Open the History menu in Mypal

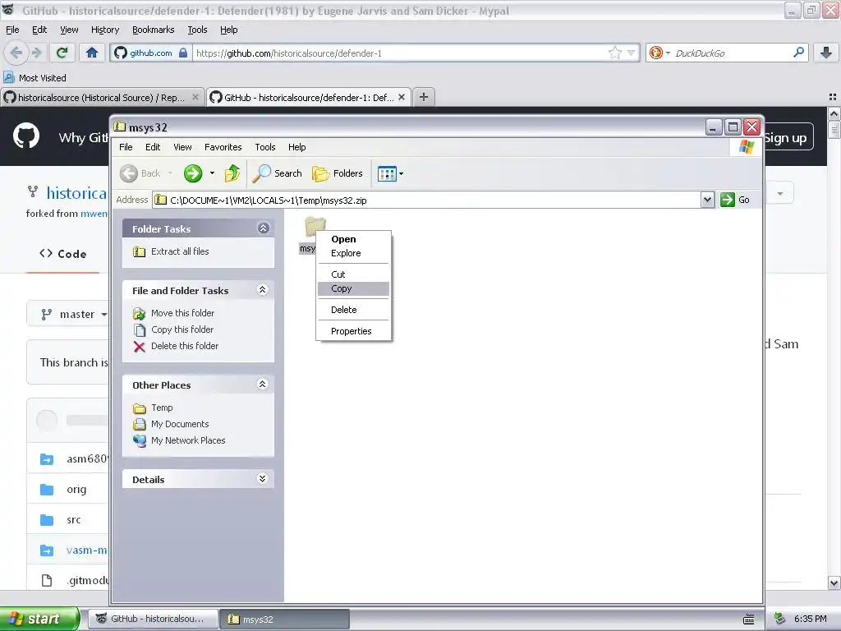coord(104,30)
